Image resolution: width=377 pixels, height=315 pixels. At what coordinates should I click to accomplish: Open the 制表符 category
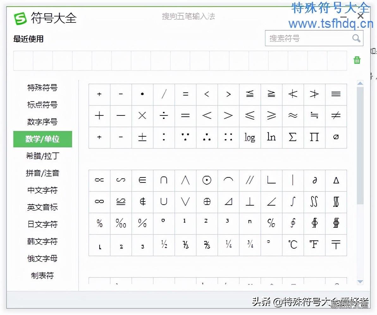42,275
